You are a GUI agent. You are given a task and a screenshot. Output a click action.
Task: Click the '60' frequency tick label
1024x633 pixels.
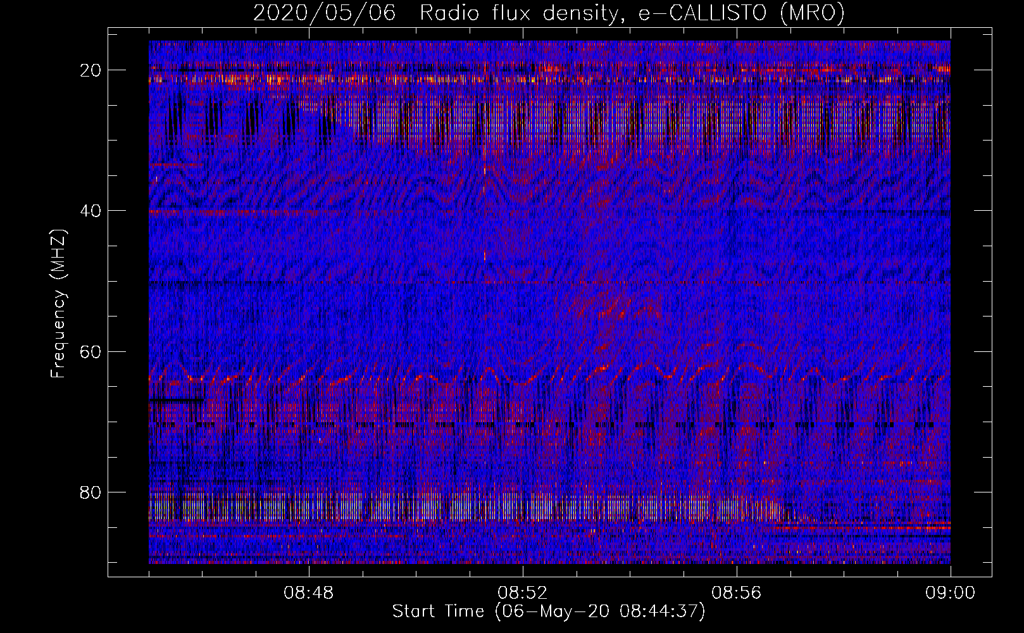[x=91, y=351]
